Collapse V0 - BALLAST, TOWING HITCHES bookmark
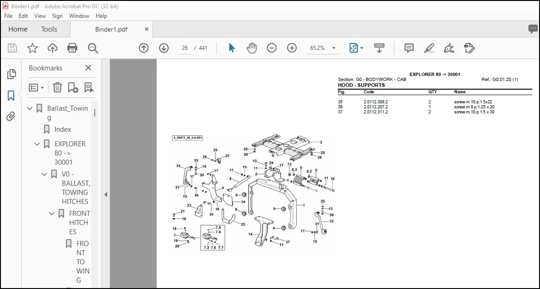The height and width of the screenshot is (289, 540). click(x=44, y=174)
